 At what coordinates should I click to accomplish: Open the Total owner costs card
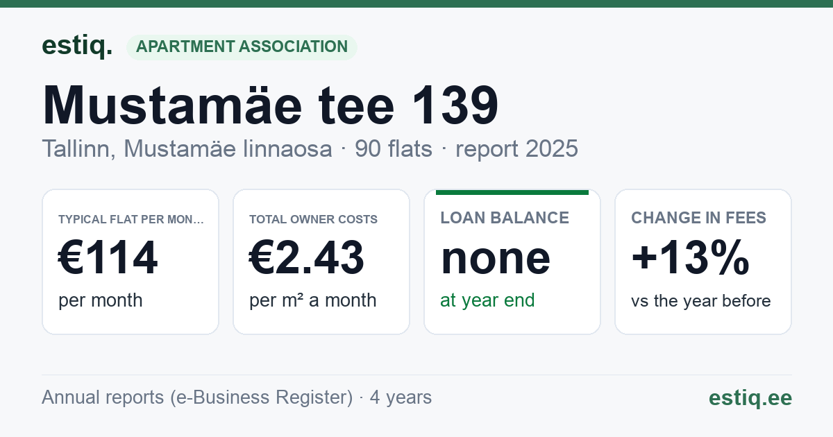coord(321,262)
